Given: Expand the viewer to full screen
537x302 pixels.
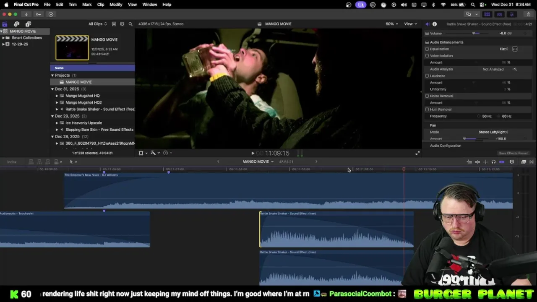Looking at the screenshot, I should click(x=417, y=153).
